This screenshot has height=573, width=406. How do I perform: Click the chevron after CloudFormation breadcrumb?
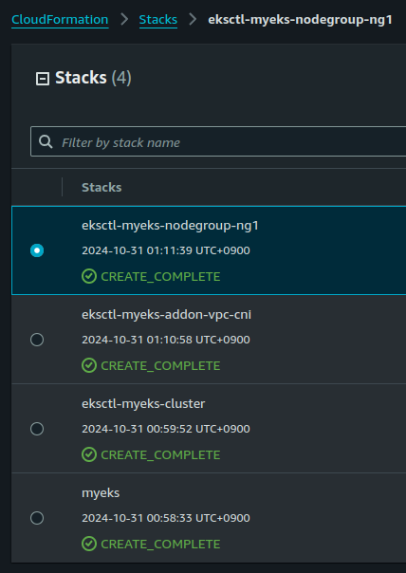point(124,19)
